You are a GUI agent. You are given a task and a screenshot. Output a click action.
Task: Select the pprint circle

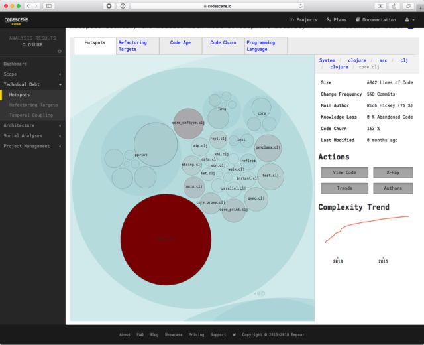pos(141,155)
